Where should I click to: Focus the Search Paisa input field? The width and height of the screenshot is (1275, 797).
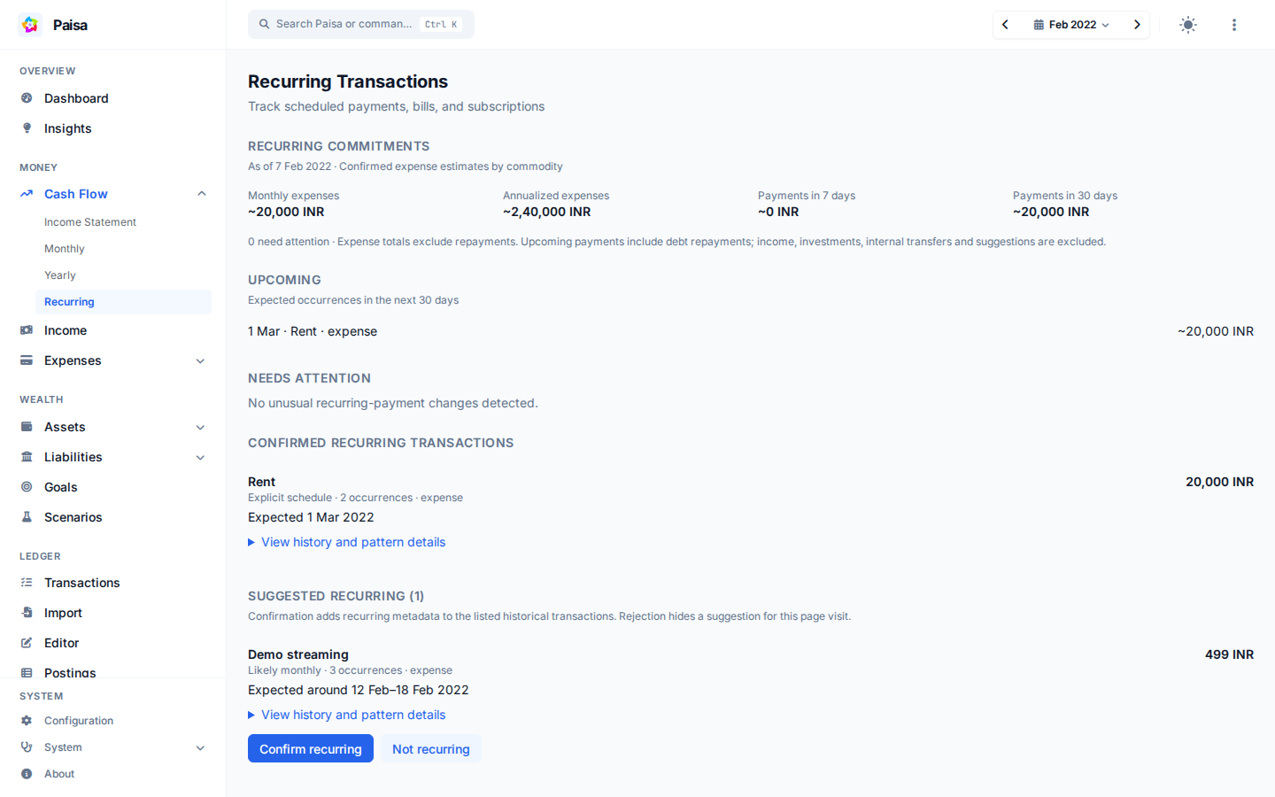361,24
